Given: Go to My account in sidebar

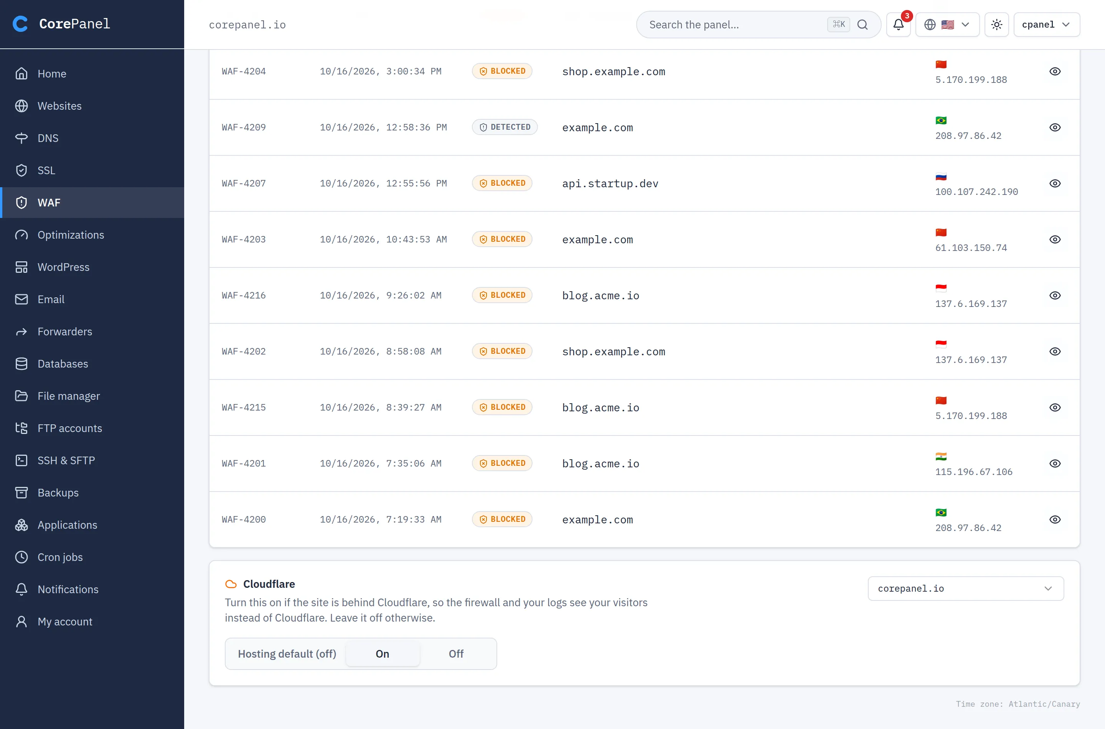Looking at the screenshot, I should tap(92, 622).
